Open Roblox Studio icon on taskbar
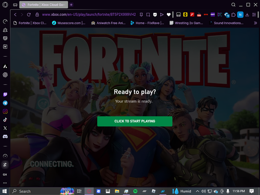 click(98, 191)
